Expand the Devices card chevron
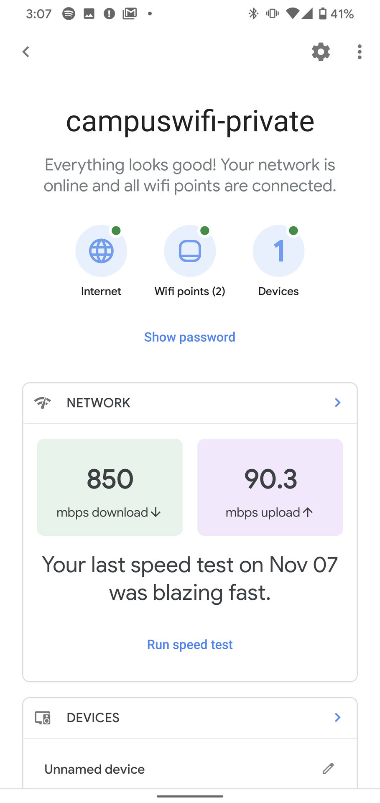The image size is (380, 803). pos(338,718)
